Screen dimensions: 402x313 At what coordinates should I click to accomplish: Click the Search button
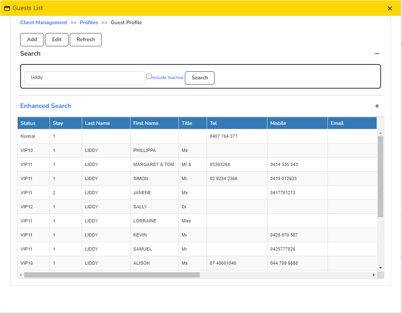click(x=200, y=78)
